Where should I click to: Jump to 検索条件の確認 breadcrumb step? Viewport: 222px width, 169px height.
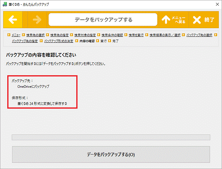112,35
